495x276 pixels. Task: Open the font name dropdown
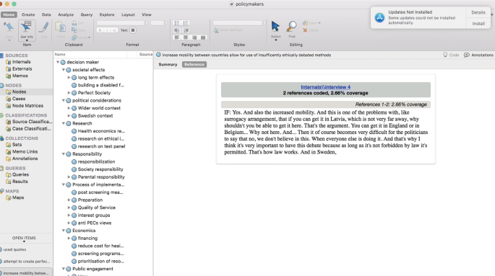point(122,23)
